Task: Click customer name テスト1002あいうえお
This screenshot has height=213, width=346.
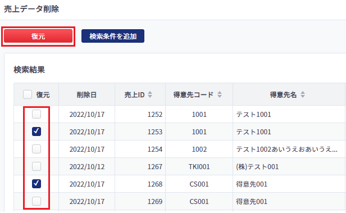Action: pyautogui.click(x=286, y=149)
